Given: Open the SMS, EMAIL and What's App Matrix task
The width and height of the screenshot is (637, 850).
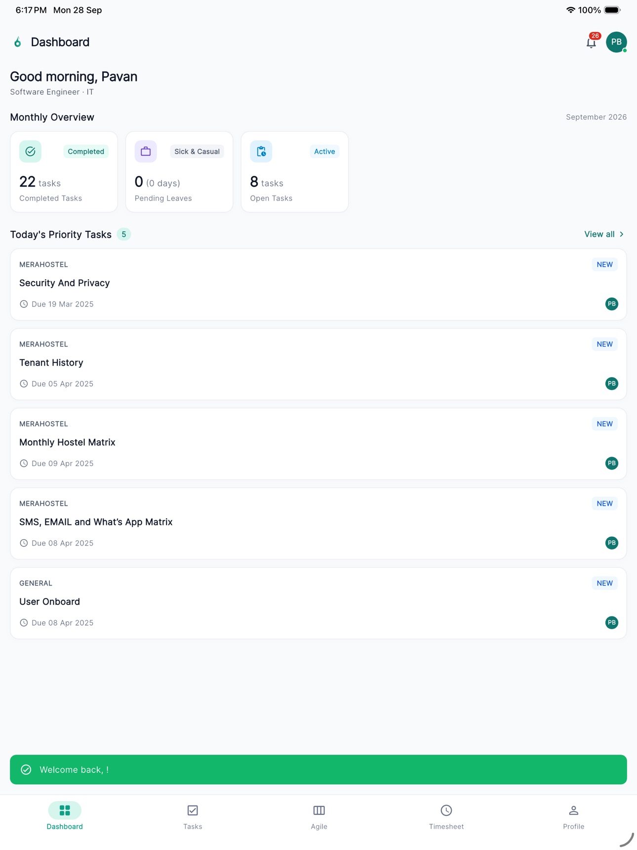Looking at the screenshot, I should point(318,523).
